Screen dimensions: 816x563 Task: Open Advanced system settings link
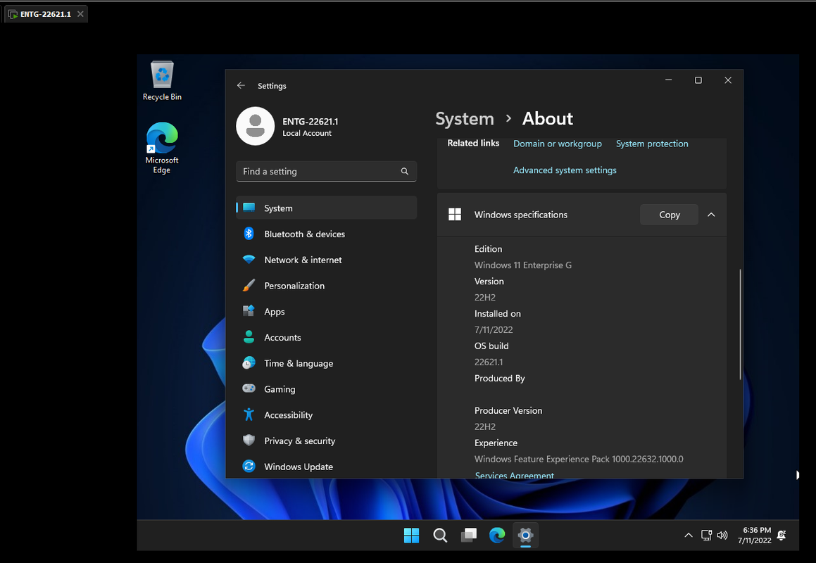pyautogui.click(x=565, y=170)
